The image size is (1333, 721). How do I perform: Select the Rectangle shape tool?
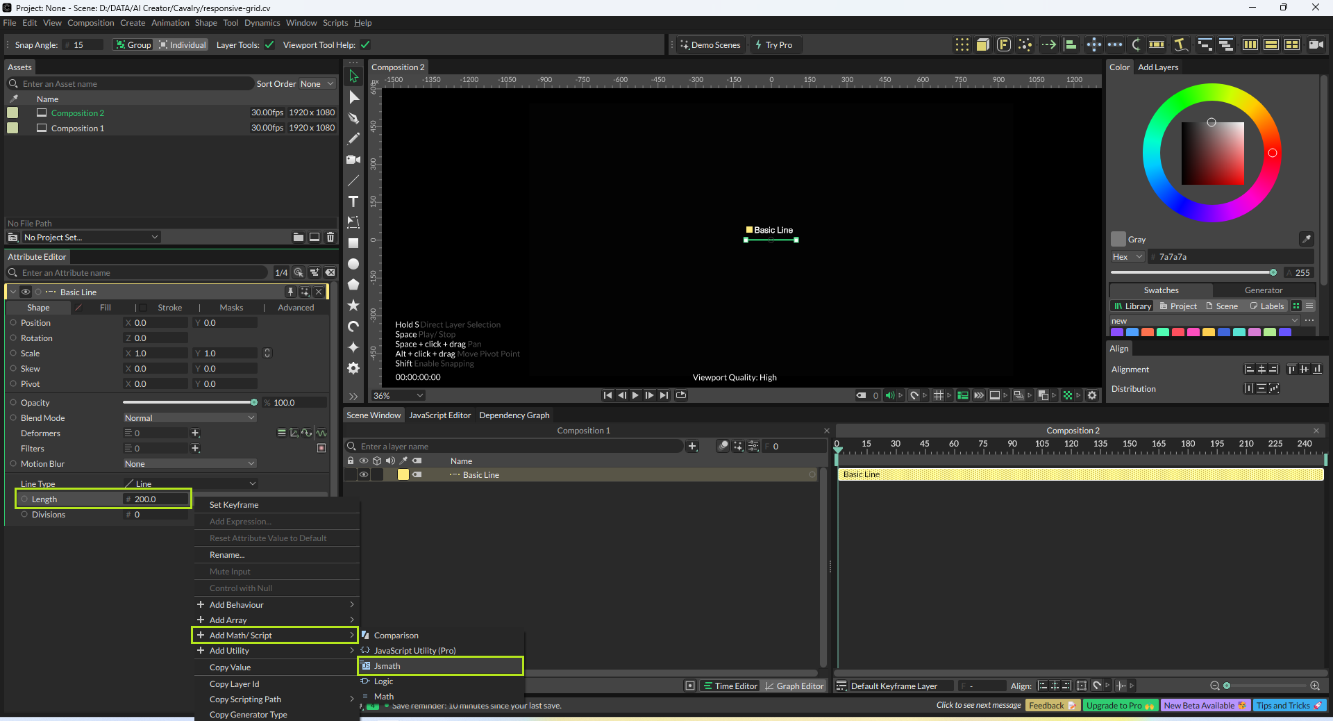353,243
